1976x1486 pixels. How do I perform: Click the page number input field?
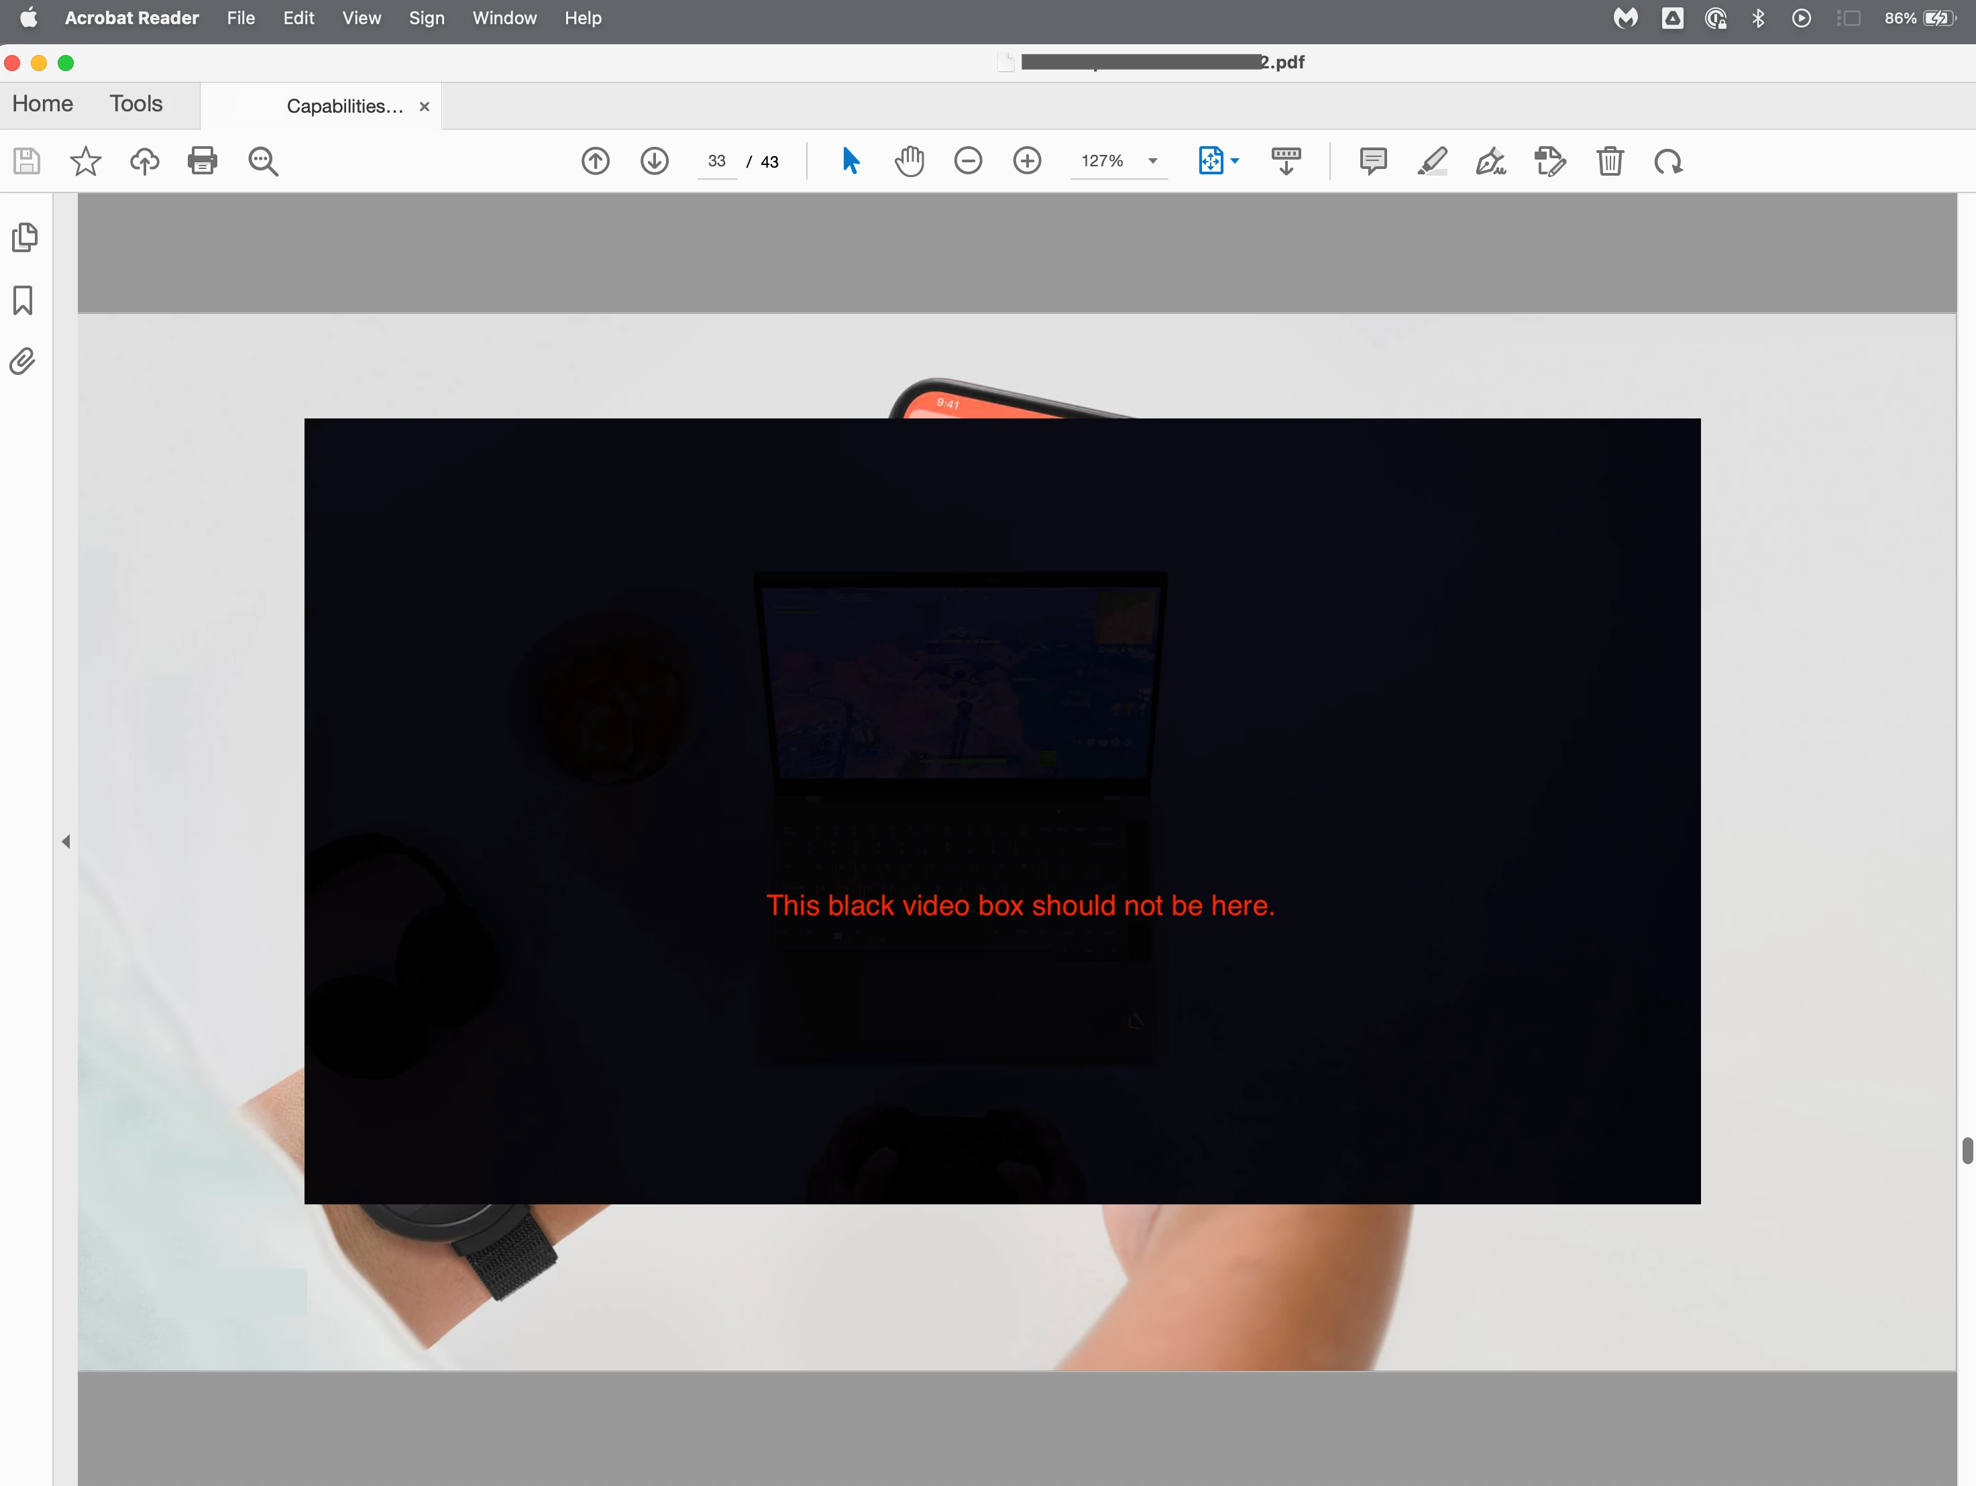click(x=716, y=161)
